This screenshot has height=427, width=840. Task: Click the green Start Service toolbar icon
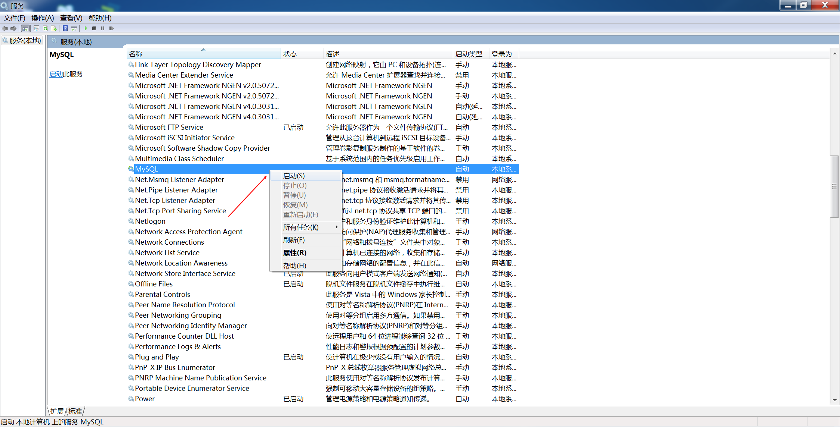[86, 28]
